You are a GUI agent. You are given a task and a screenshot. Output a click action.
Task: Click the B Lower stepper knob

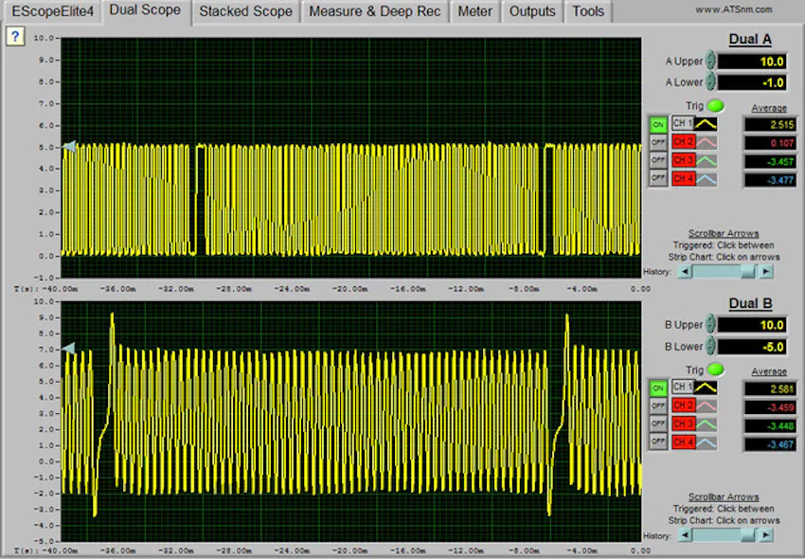(710, 345)
